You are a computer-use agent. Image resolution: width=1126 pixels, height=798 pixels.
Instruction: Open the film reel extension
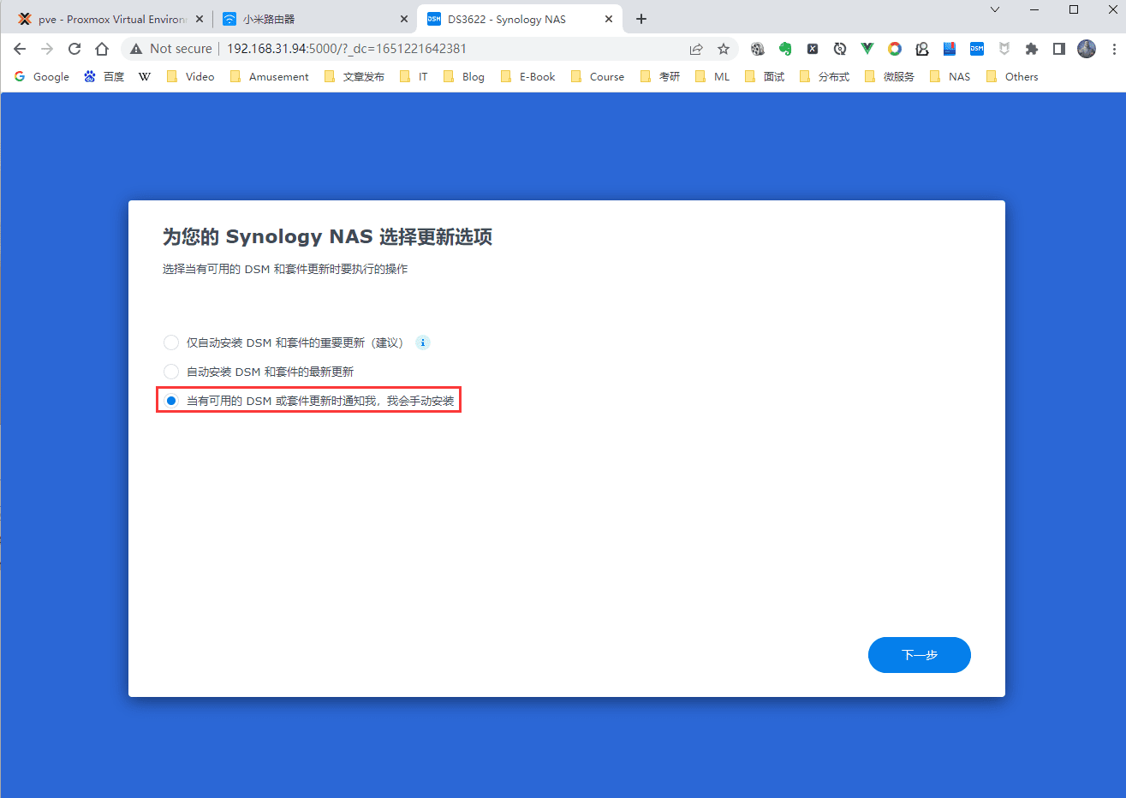(x=758, y=49)
